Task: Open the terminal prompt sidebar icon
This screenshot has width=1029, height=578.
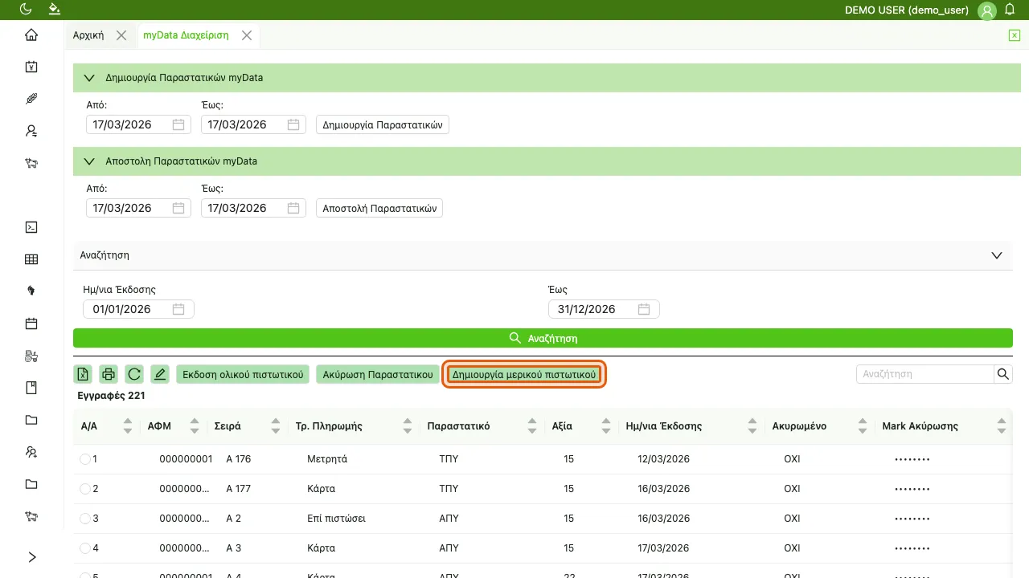Action: 31,227
